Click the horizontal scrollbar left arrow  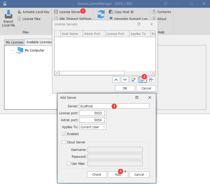[x=57, y=73]
